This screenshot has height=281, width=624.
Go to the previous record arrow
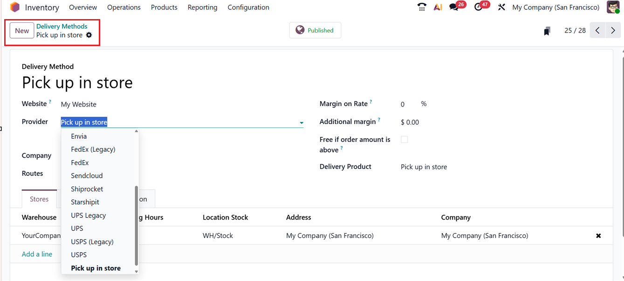point(597,31)
